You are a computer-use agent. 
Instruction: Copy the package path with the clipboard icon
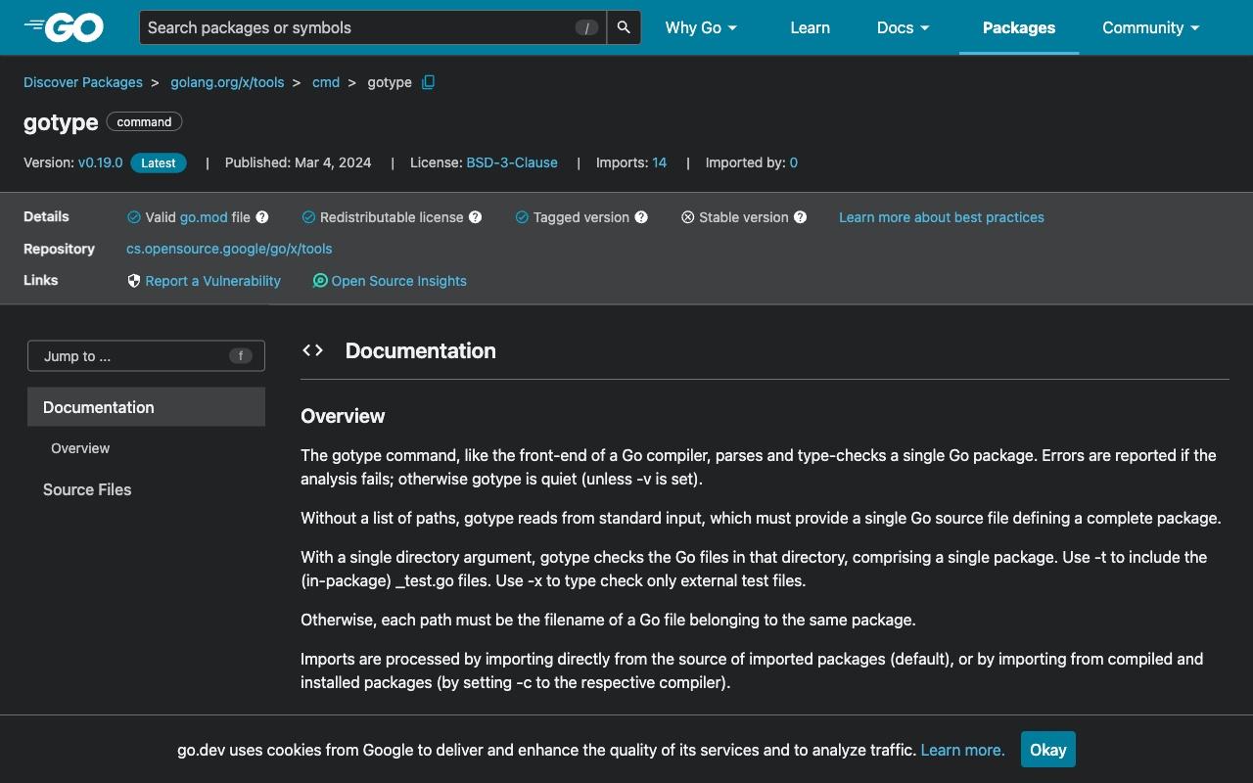(428, 82)
